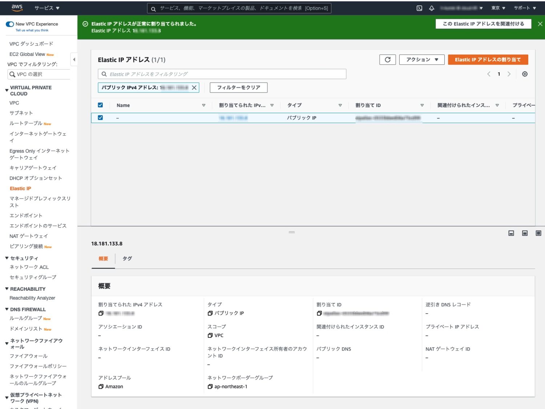
Task: Collapse the REACHABILITY section
Action: pyautogui.click(x=7, y=289)
